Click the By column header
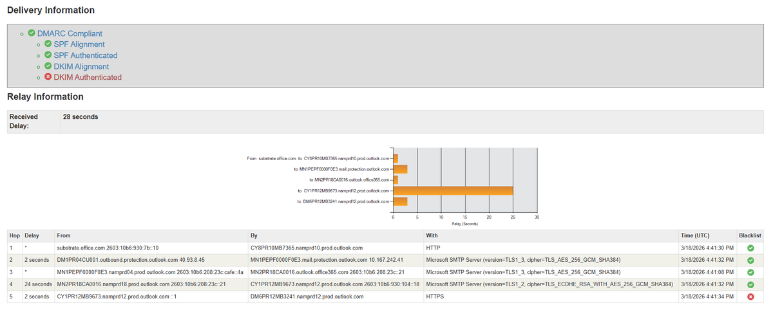The width and height of the screenshot is (773, 312). point(336,235)
